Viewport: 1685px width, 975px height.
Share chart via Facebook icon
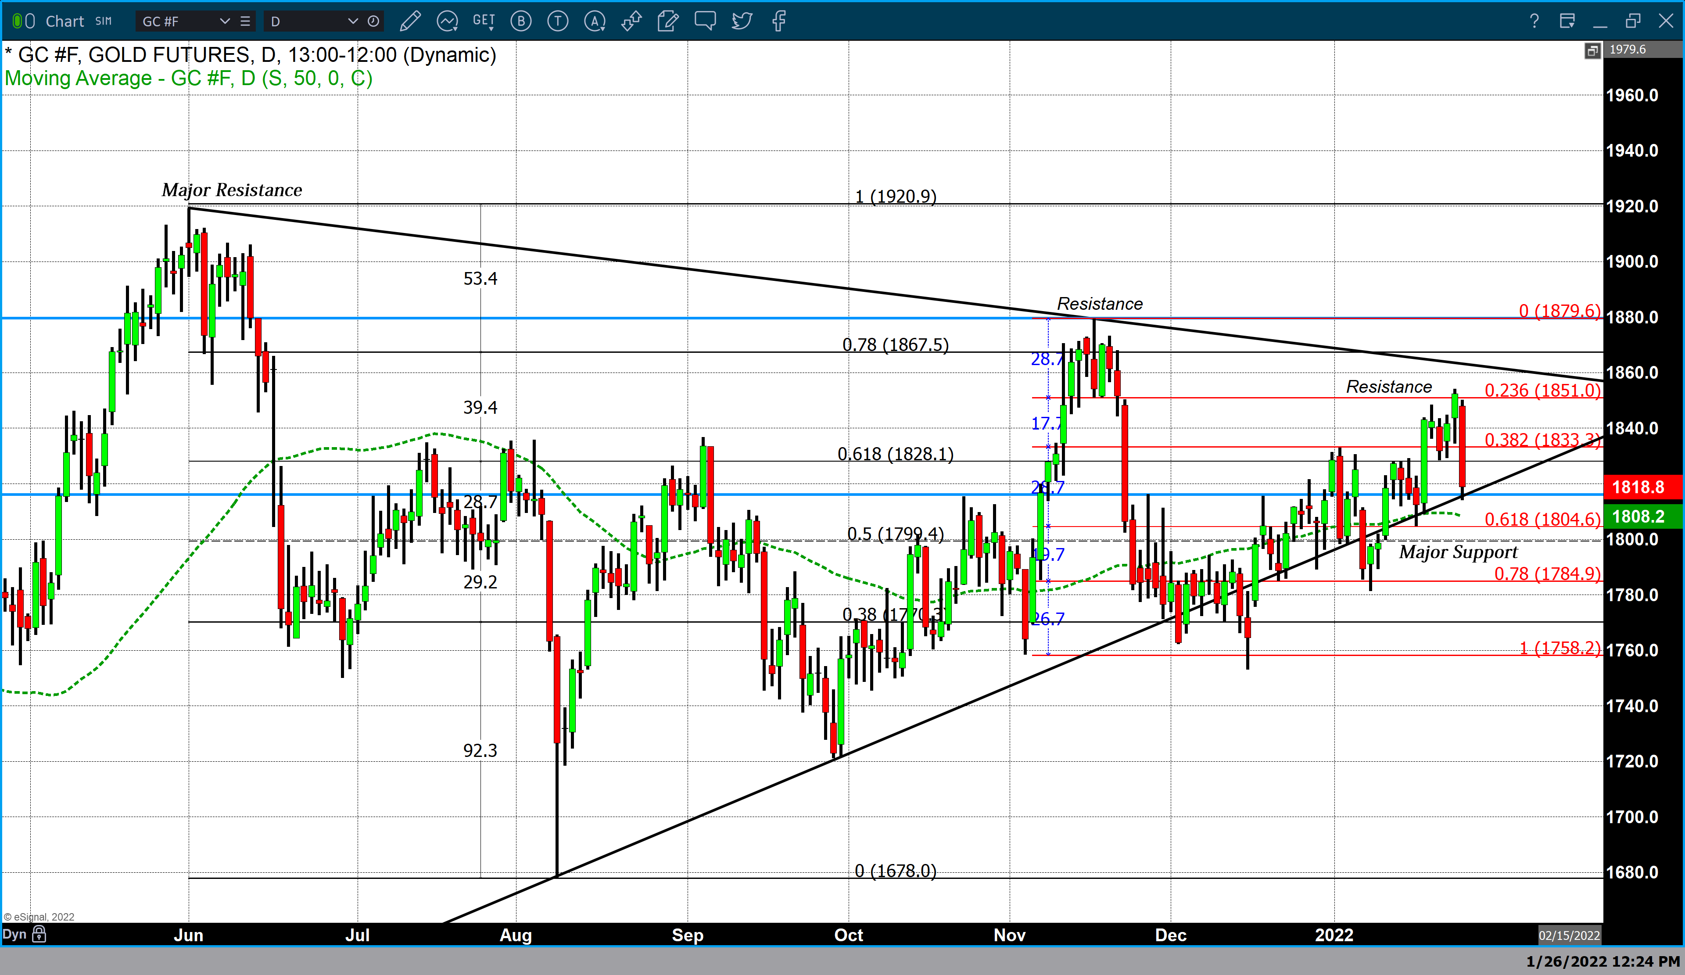point(779,22)
